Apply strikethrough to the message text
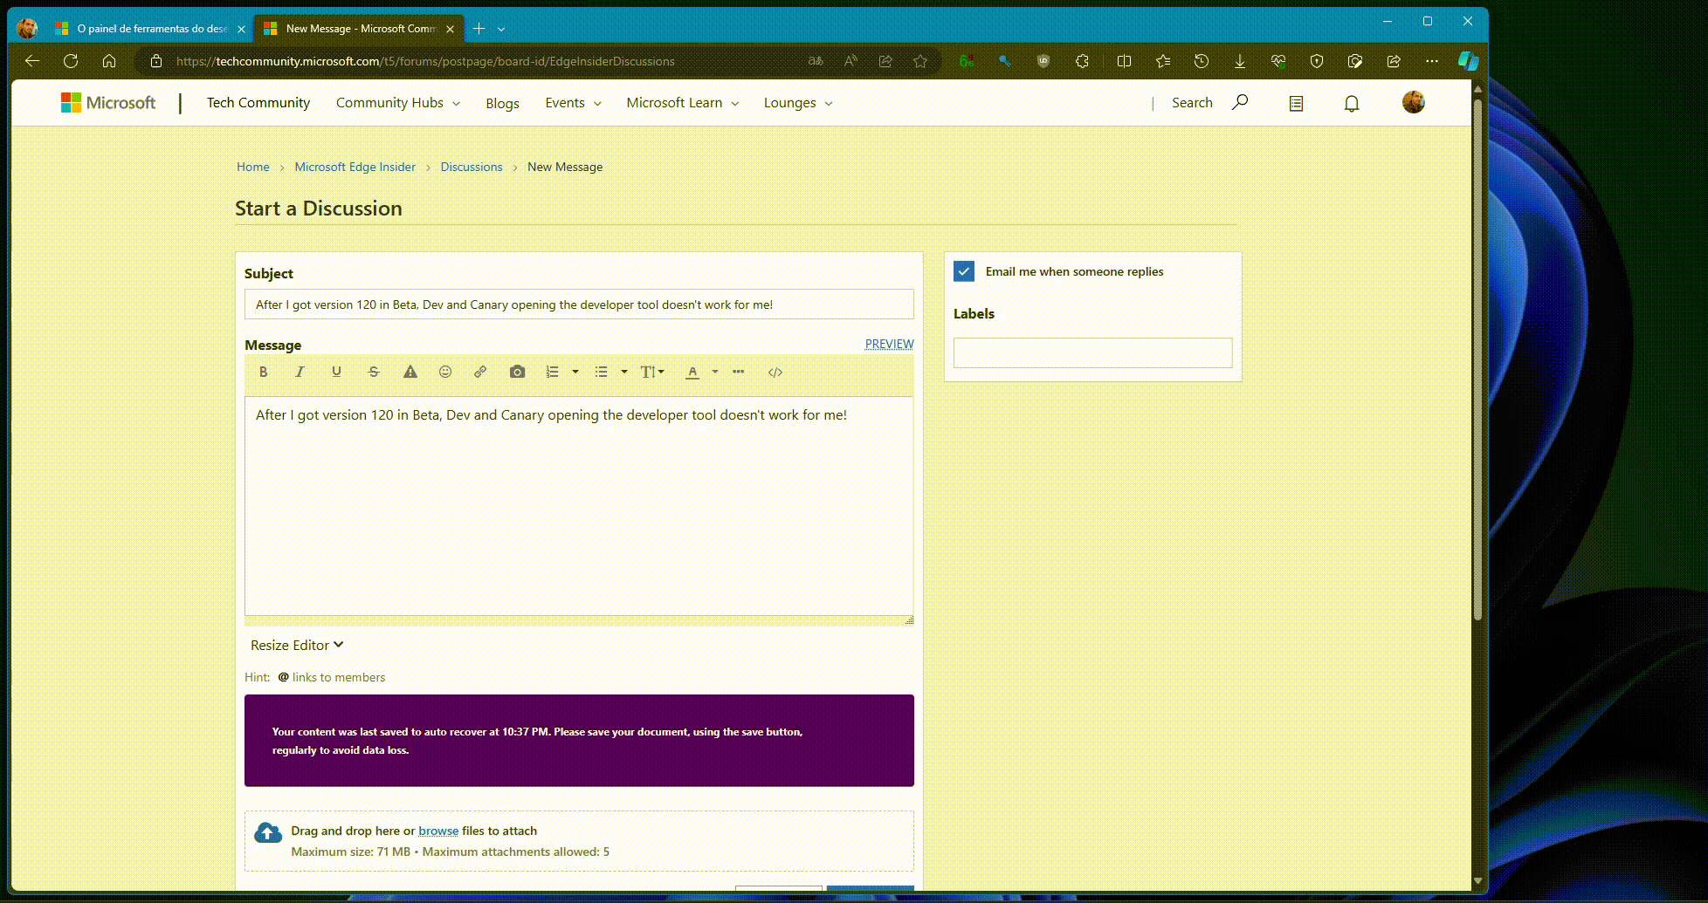 tap(373, 372)
